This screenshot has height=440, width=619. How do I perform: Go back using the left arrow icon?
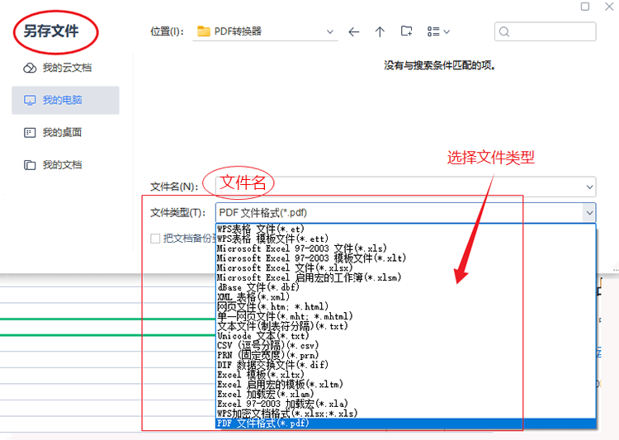pyautogui.click(x=354, y=31)
